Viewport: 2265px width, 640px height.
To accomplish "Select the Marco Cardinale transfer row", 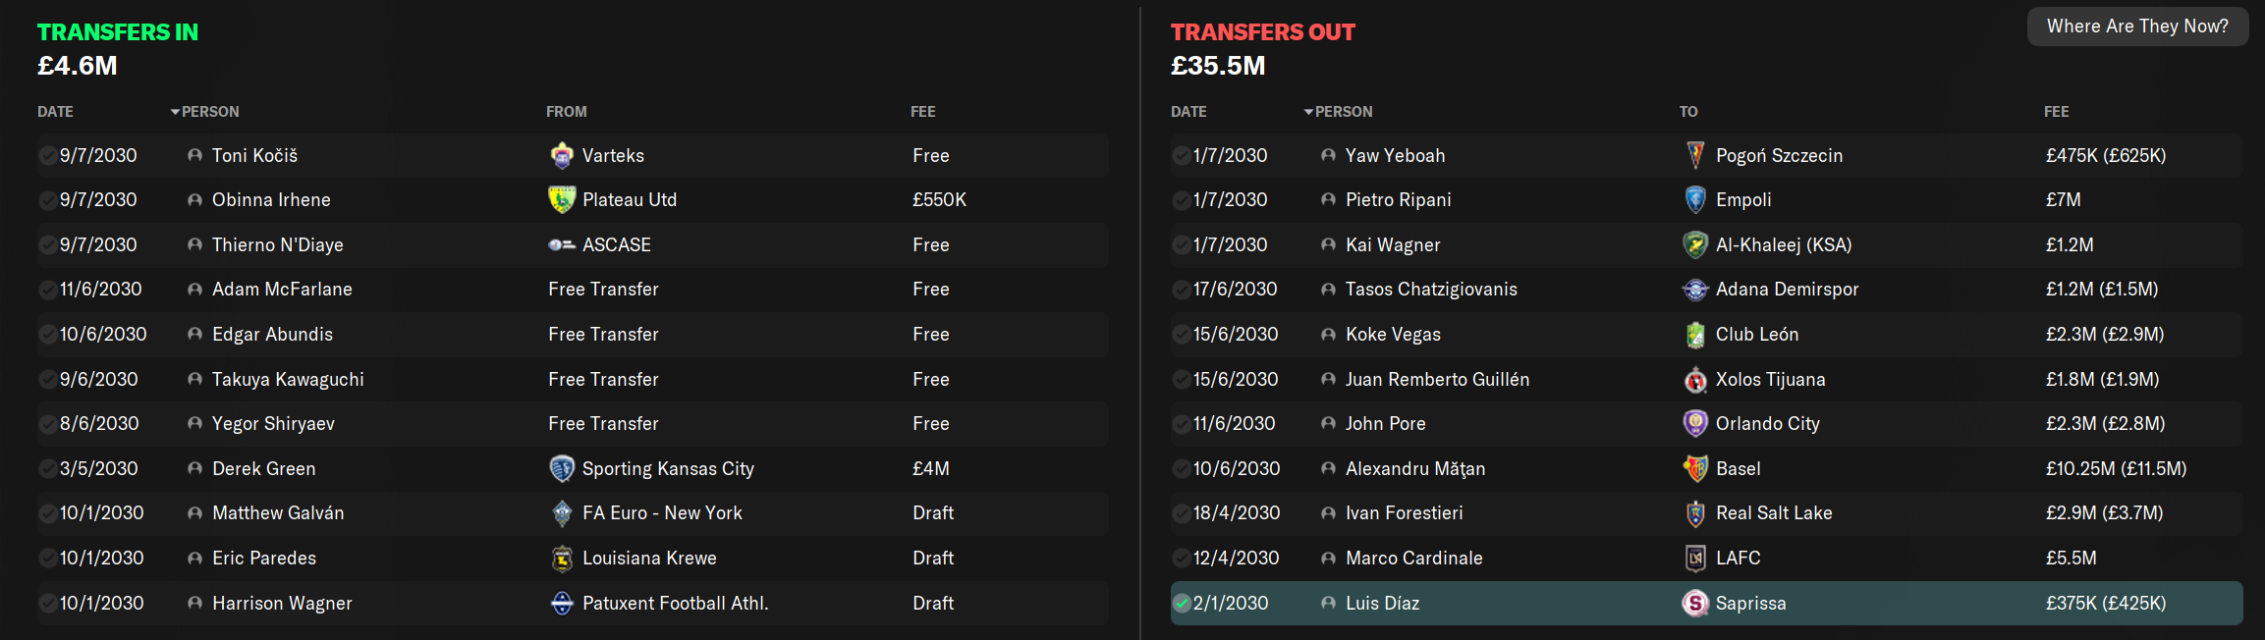I will 1706,558.
